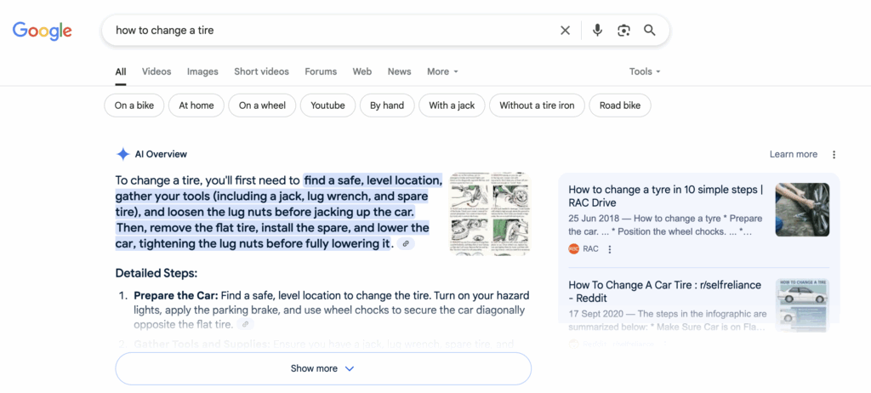
Task: Open the Reddit infographic thumbnail
Action: (802, 305)
